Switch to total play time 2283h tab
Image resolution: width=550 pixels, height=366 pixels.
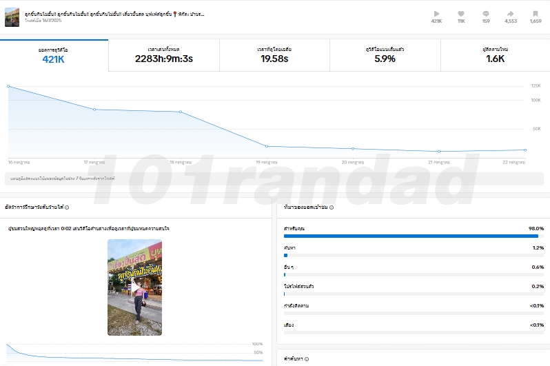pos(164,55)
